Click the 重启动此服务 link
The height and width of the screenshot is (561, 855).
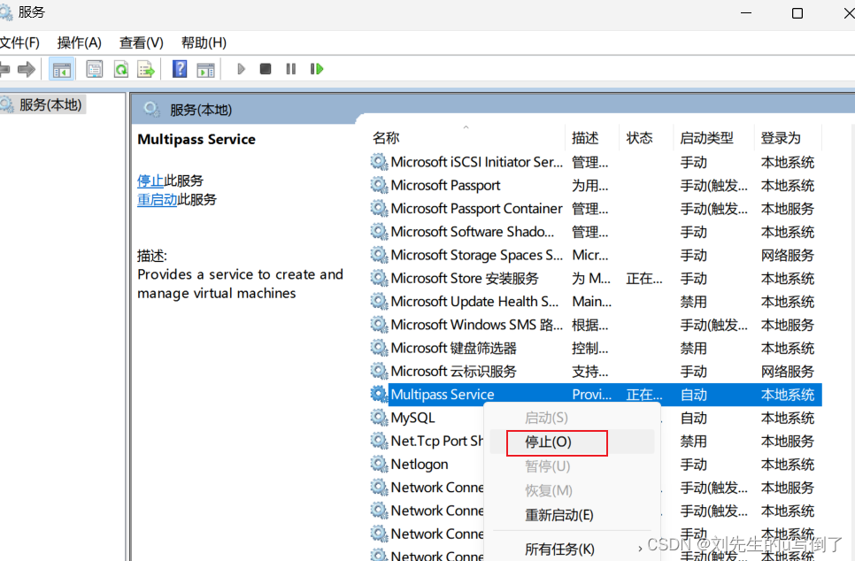coord(158,199)
